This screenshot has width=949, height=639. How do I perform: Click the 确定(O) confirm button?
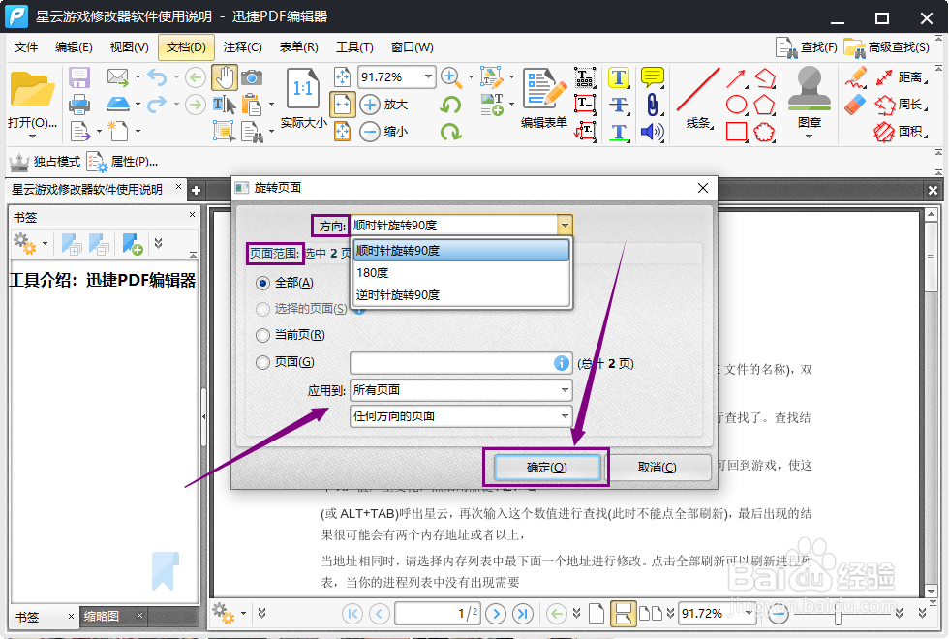pyautogui.click(x=546, y=466)
